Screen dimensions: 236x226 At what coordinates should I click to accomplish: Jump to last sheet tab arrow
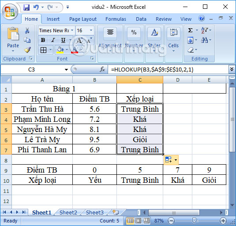click(24, 212)
